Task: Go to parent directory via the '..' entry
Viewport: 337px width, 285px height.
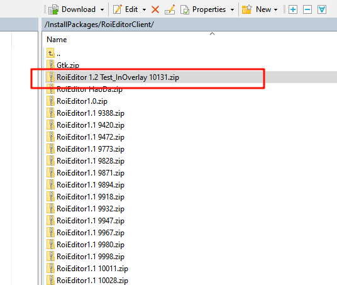Action: click(53, 53)
